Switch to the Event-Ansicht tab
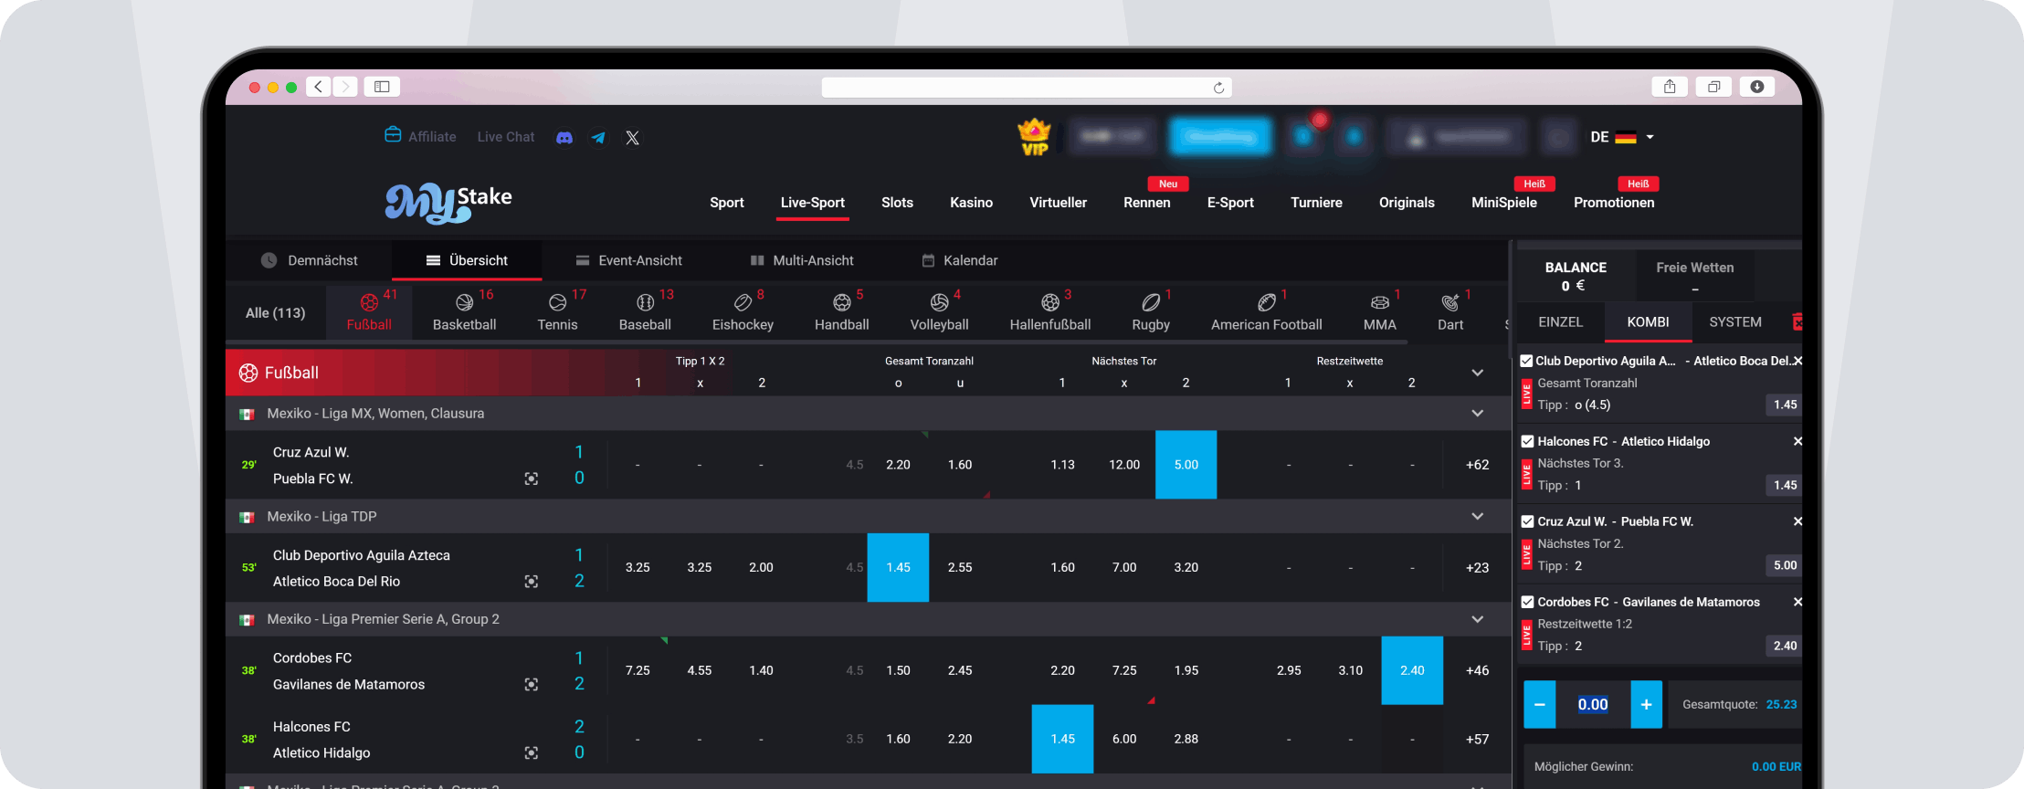 628,260
